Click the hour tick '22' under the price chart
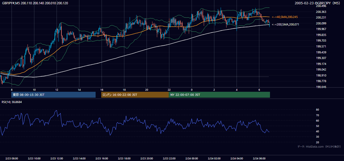 coord(169,90)
